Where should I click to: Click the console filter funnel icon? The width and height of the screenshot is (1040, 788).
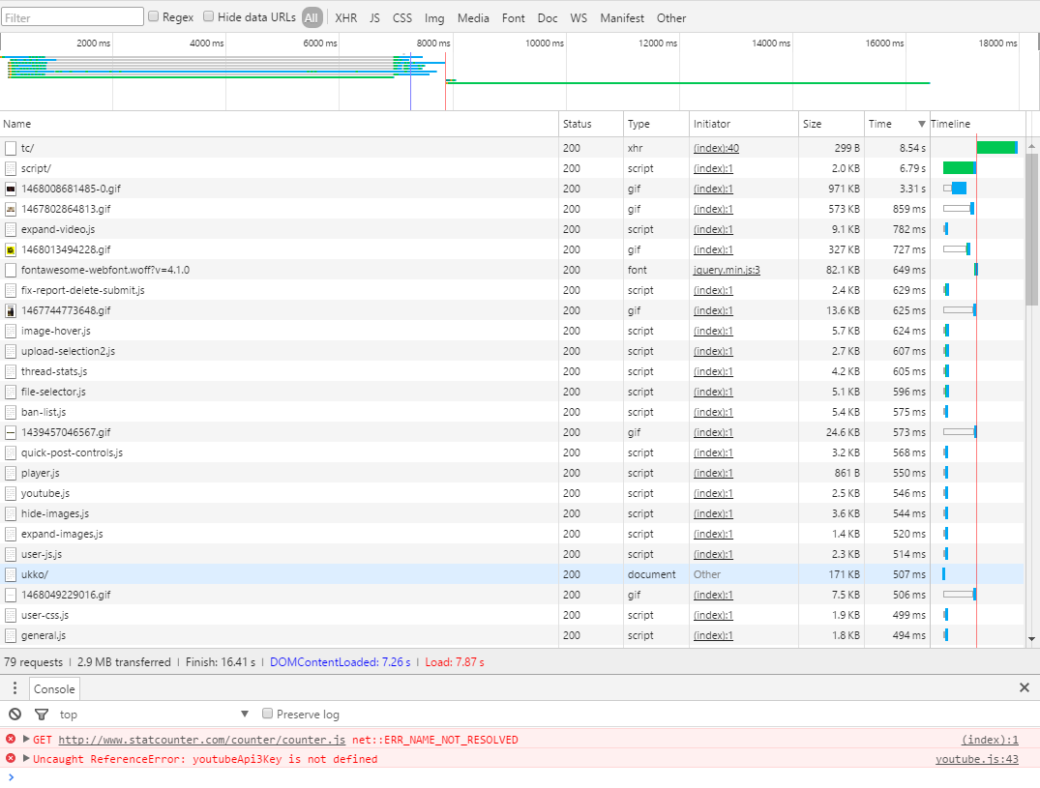click(42, 715)
